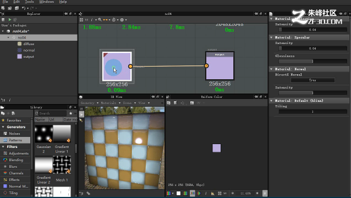
Task: Click the open package icon in main toolbar
Action: (9, 8)
